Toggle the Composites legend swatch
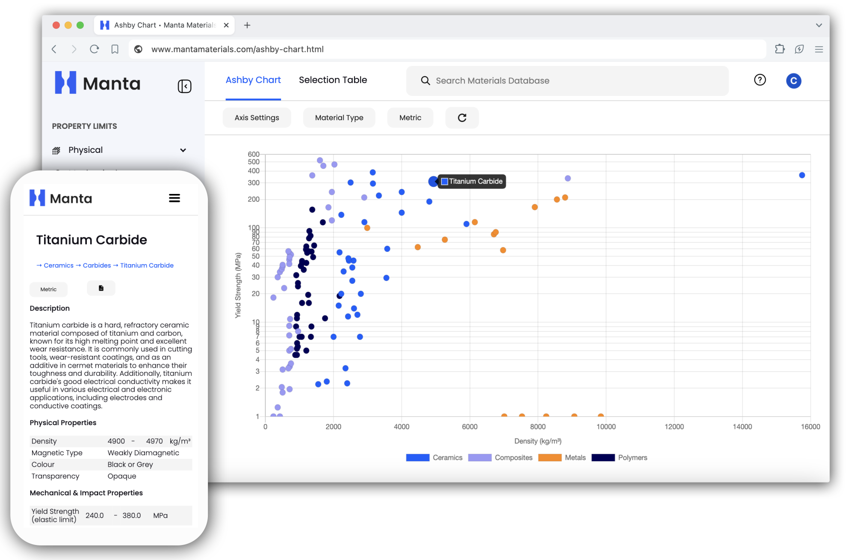Image resolution: width=846 pixels, height=560 pixels. (x=479, y=458)
